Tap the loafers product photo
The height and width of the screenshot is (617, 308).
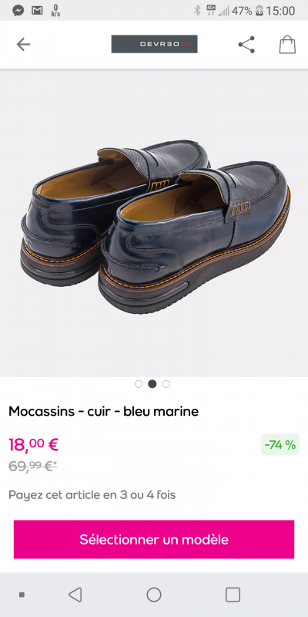154,223
